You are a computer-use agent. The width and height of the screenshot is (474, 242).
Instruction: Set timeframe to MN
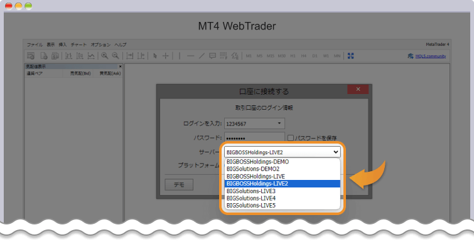pyautogui.click(x=337, y=56)
